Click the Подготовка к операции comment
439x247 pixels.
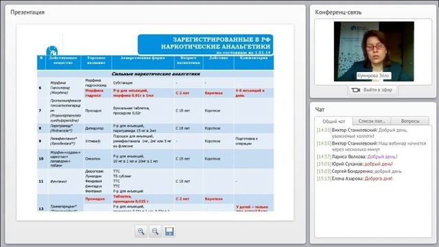246,141
